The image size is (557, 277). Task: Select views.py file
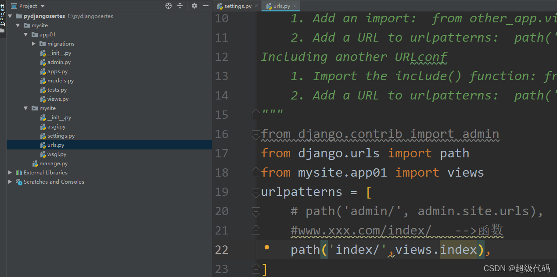[x=58, y=99]
